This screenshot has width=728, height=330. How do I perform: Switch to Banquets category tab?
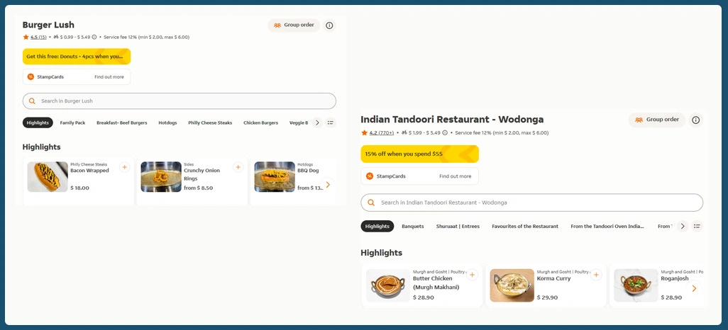(412, 226)
